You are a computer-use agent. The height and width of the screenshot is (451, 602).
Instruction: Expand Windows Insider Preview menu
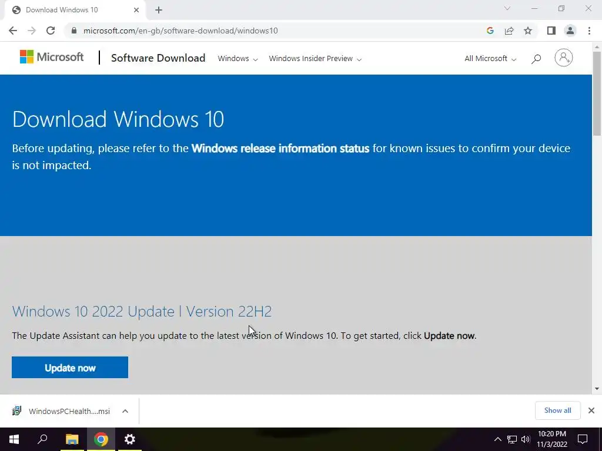pos(315,59)
